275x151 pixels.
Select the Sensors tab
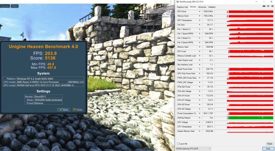(x=193, y=7)
